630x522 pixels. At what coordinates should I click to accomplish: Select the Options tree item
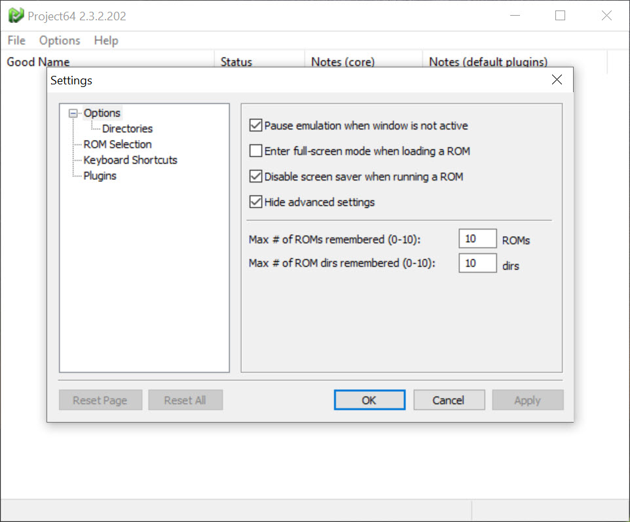click(x=102, y=113)
